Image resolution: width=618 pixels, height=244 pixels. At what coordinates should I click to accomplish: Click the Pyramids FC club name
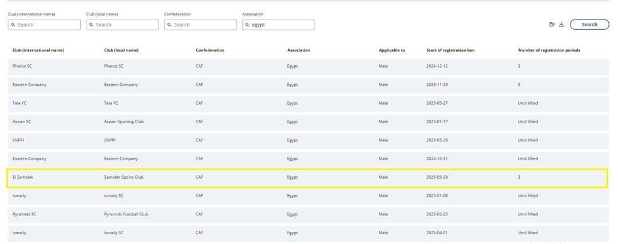pyautogui.click(x=23, y=214)
